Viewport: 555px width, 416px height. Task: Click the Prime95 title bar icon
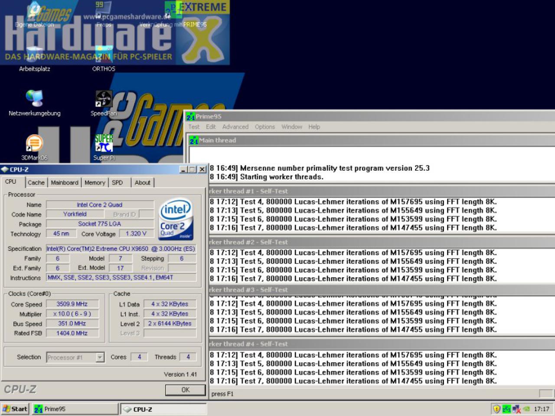190,117
